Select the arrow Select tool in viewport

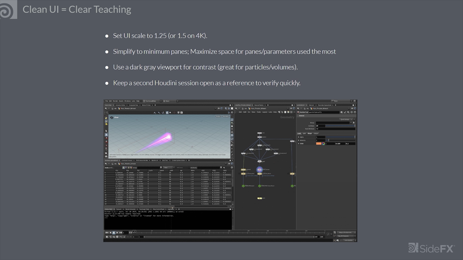[x=106, y=131]
